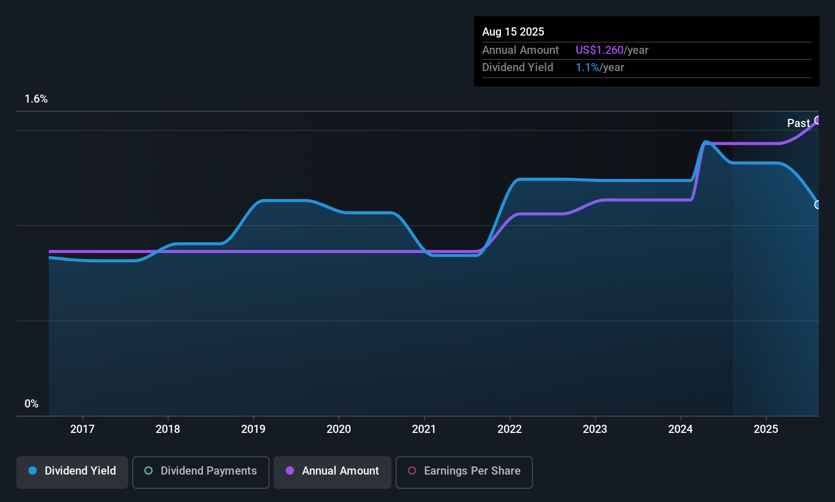Click the 'Annual Amount' tooltip row label

(520, 50)
